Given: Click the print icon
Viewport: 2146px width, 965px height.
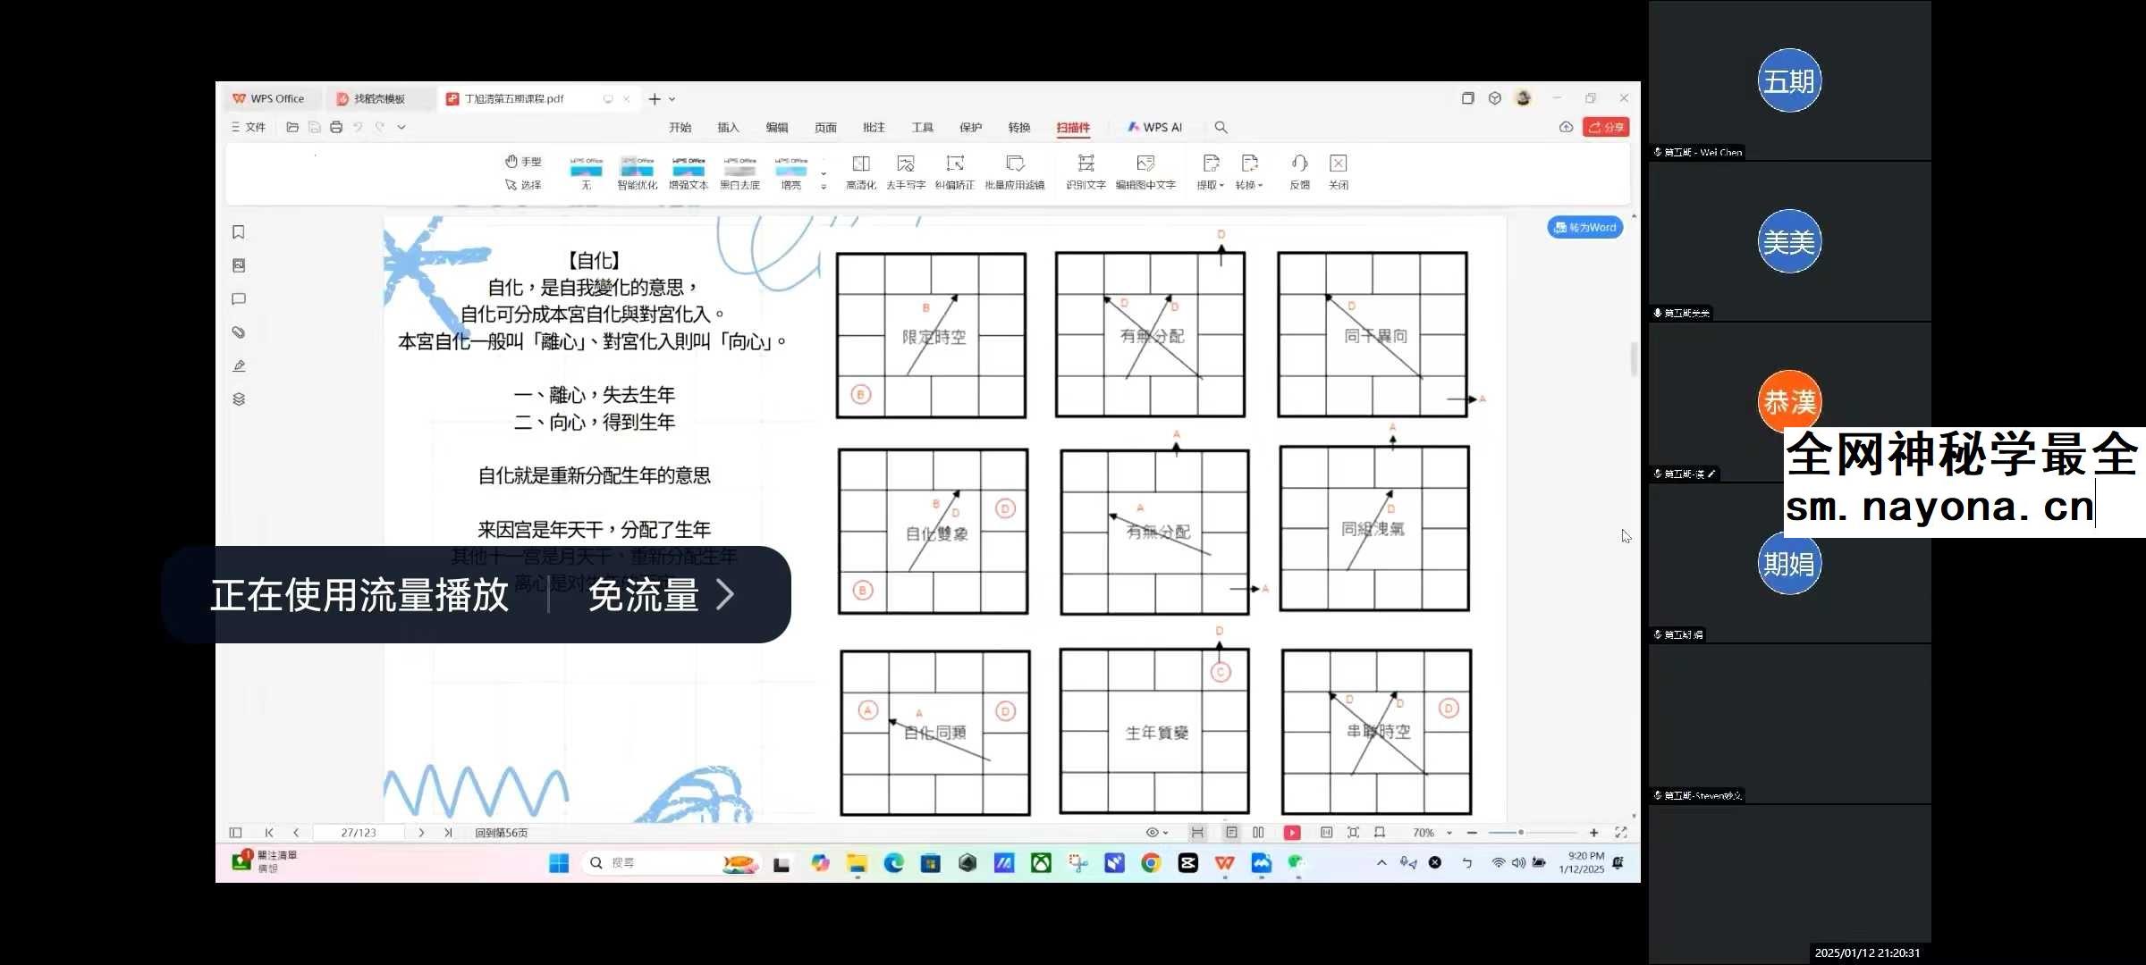Looking at the screenshot, I should (x=336, y=127).
